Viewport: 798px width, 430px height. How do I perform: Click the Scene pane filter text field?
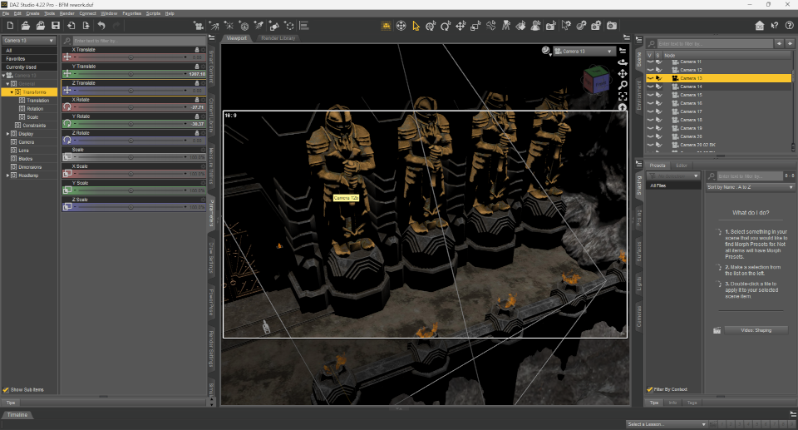pos(715,44)
